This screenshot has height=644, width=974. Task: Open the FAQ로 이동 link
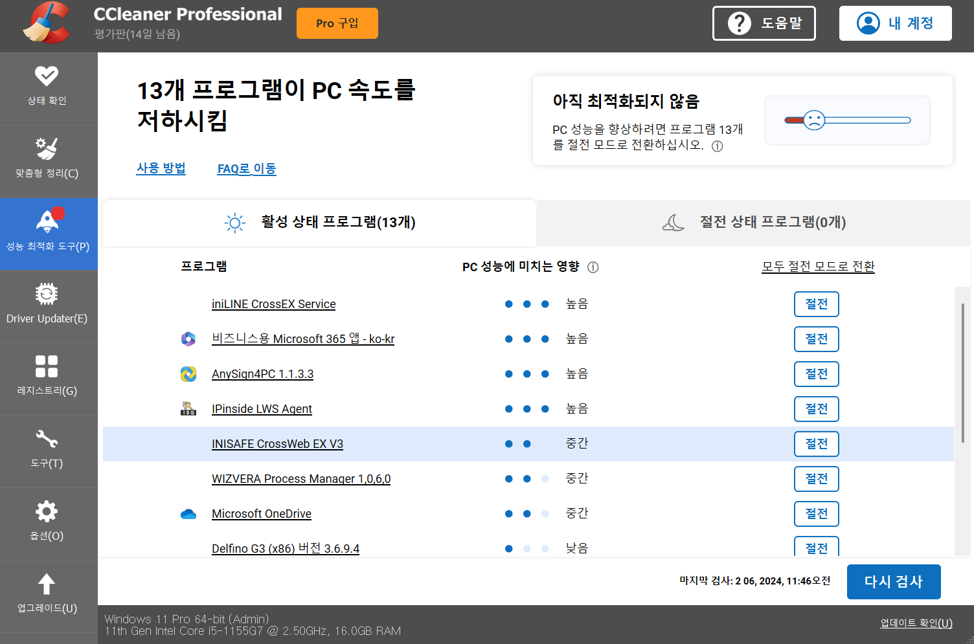247,169
